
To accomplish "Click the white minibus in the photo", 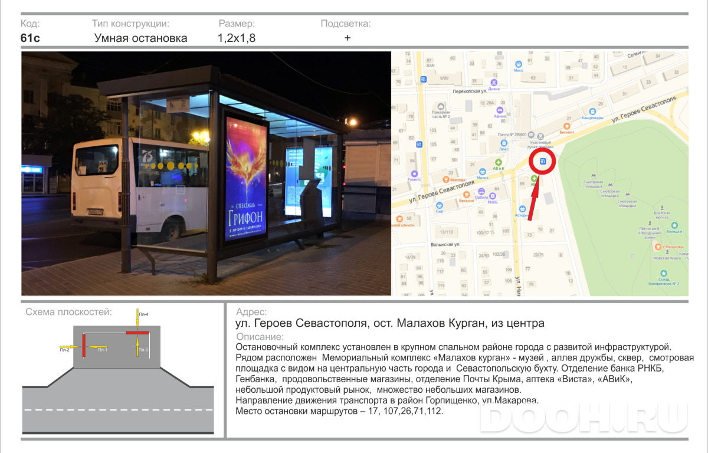I will [141, 188].
